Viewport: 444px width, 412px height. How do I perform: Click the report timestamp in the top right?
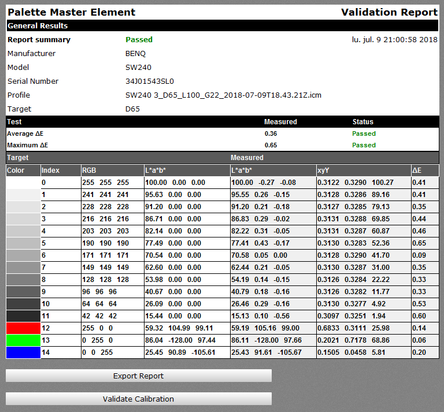point(394,40)
